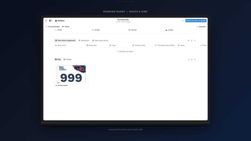Open the races table filter icon
Image resolution: width=251 pixels, height=141 pixels.
pos(188,41)
